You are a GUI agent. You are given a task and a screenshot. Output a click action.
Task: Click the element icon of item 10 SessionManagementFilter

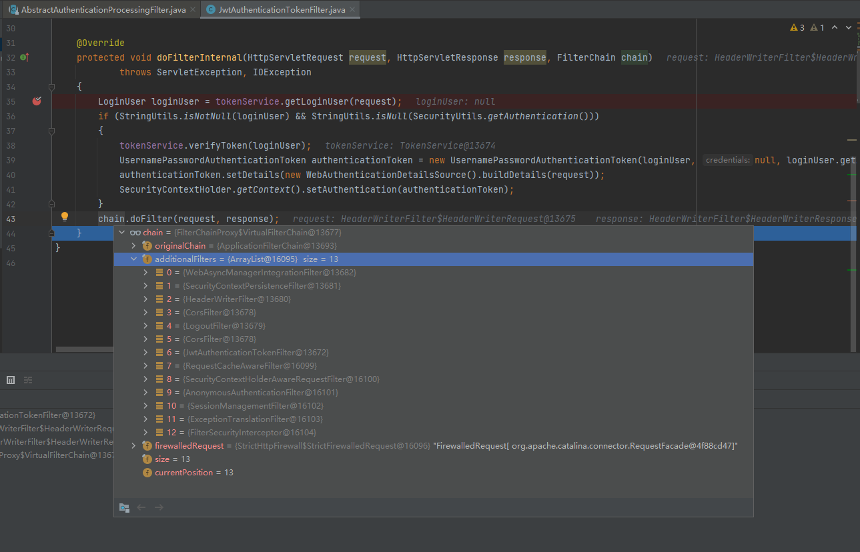pos(159,406)
